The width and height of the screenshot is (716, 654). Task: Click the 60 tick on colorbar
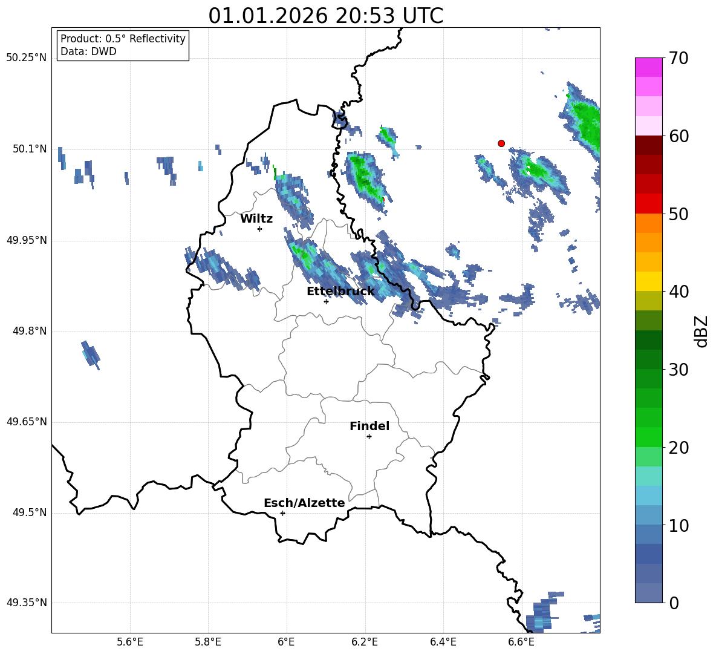click(x=679, y=136)
